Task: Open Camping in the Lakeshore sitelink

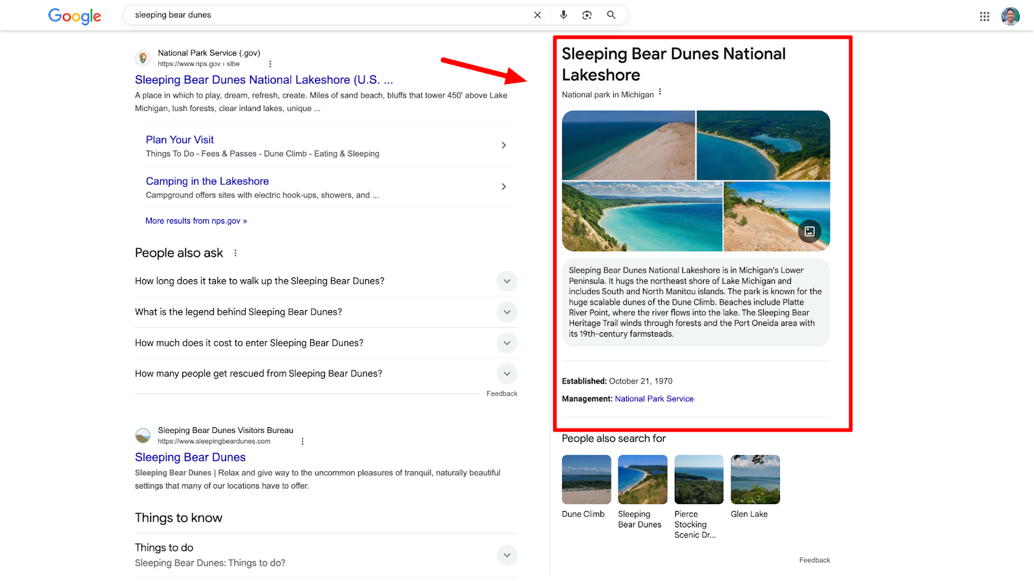Action: 207,182
